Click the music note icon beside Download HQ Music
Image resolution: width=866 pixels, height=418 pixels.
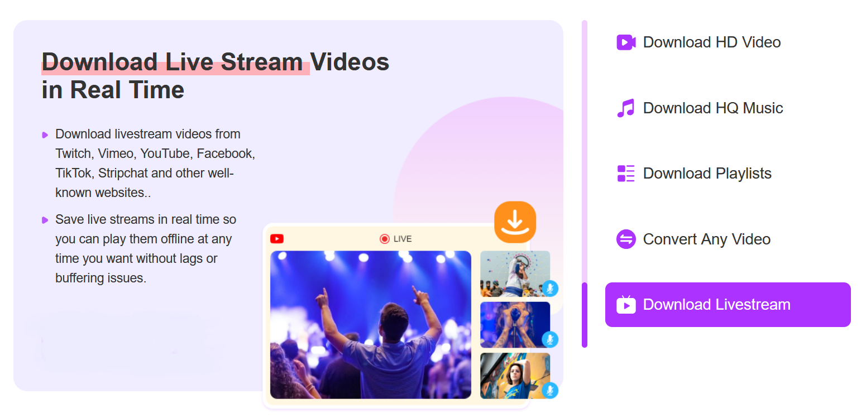pyautogui.click(x=626, y=108)
